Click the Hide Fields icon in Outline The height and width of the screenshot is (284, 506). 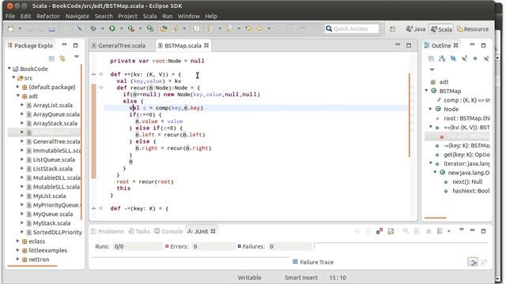453,58
